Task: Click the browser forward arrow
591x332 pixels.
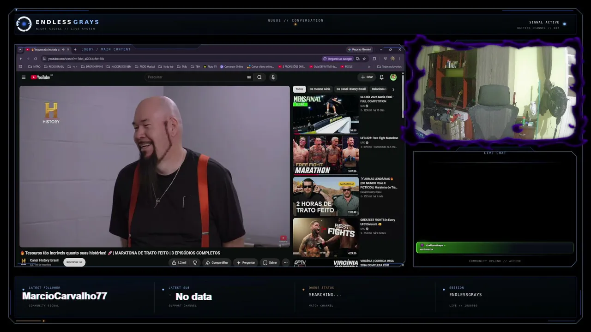Action: click(28, 59)
